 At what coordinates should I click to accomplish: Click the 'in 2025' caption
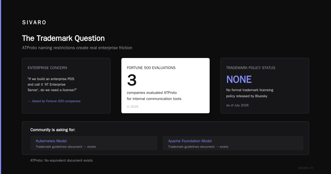133,107
